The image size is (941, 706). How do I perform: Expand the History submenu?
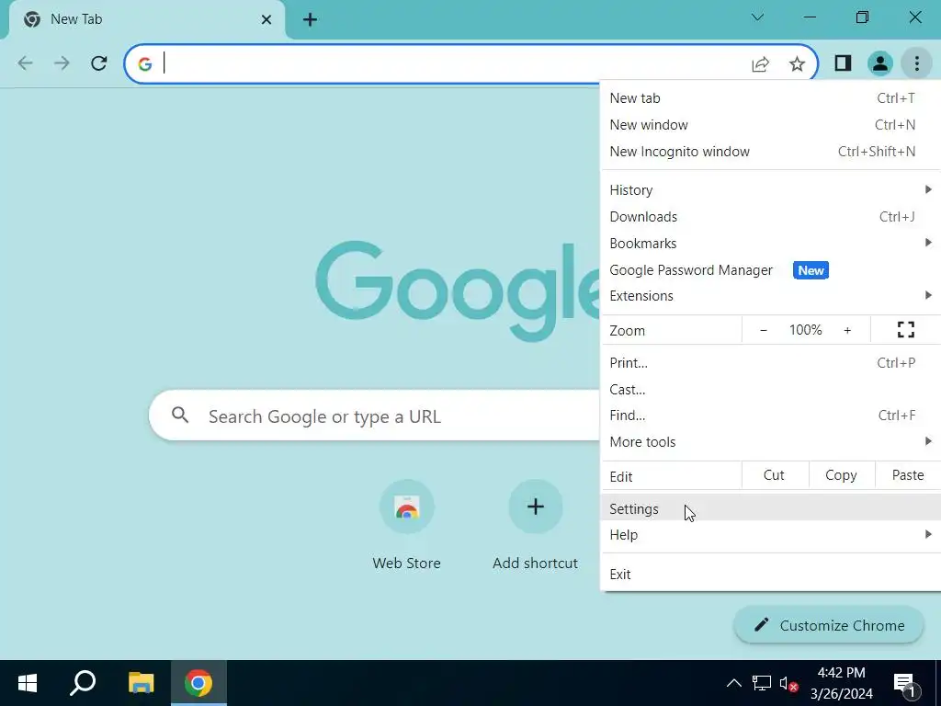point(771,189)
